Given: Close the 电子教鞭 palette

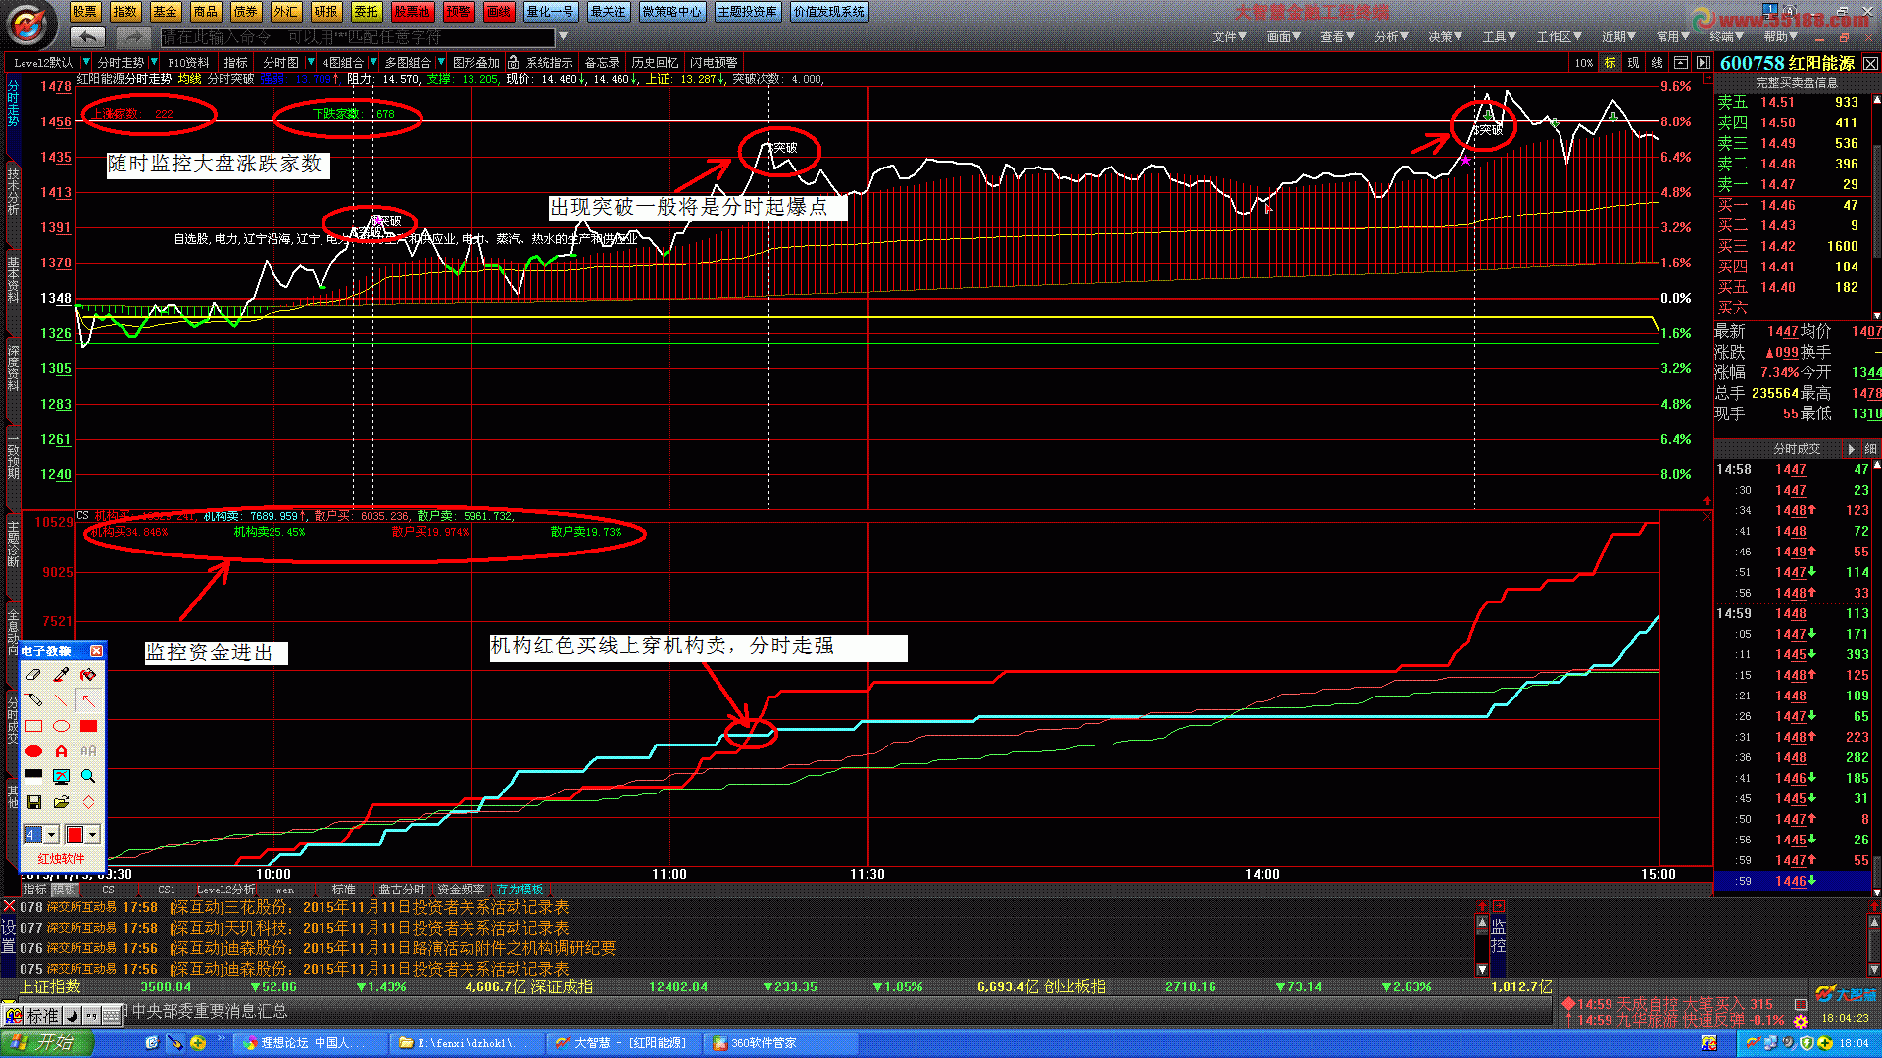Looking at the screenshot, I should (x=96, y=650).
